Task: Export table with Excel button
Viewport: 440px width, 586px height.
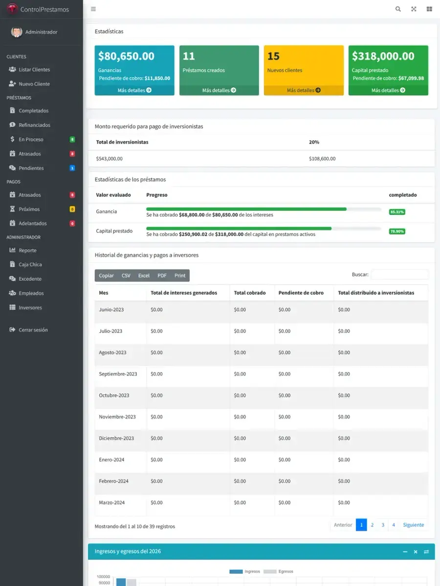Action: (x=144, y=275)
